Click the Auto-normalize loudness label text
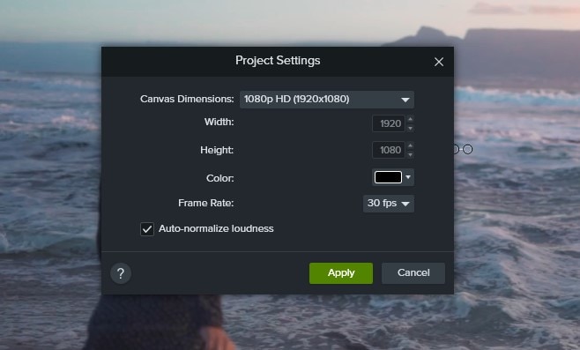 point(216,228)
